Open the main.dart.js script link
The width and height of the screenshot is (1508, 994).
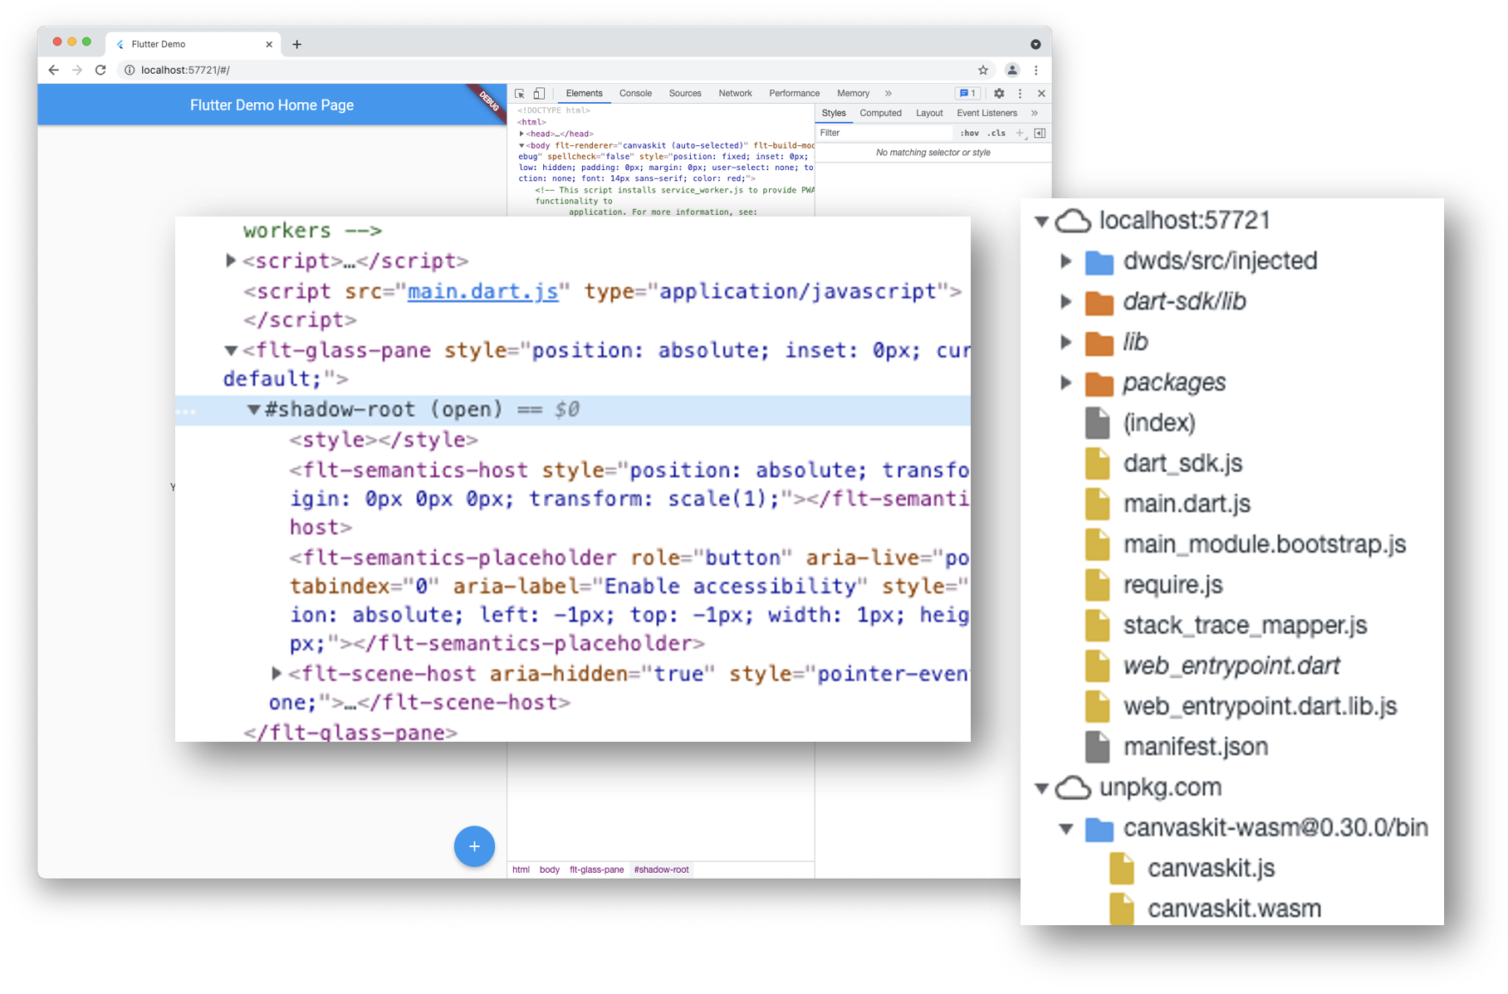482,292
